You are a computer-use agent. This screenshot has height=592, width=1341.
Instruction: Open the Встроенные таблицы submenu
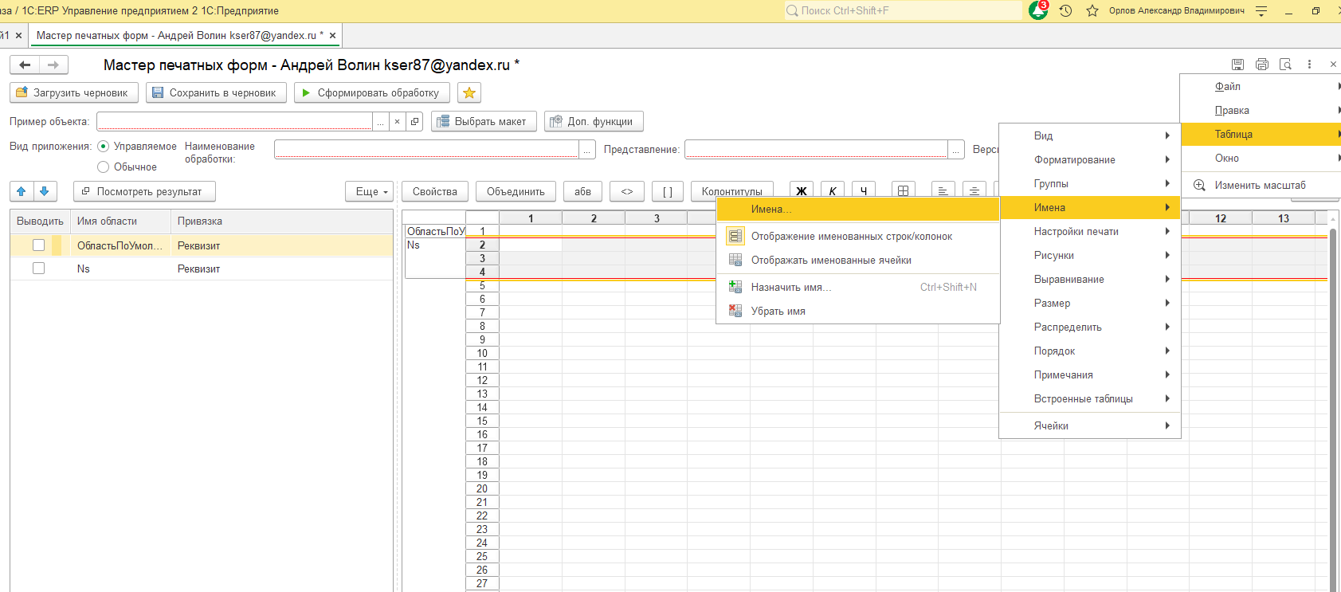1089,398
